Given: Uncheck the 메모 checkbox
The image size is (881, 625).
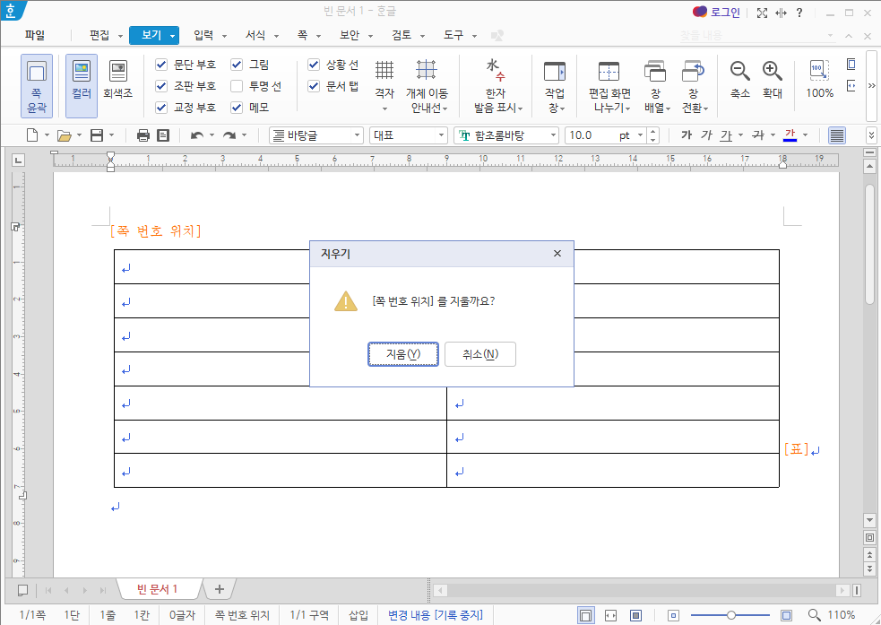Looking at the screenshot, I should (x=237, y=108).
